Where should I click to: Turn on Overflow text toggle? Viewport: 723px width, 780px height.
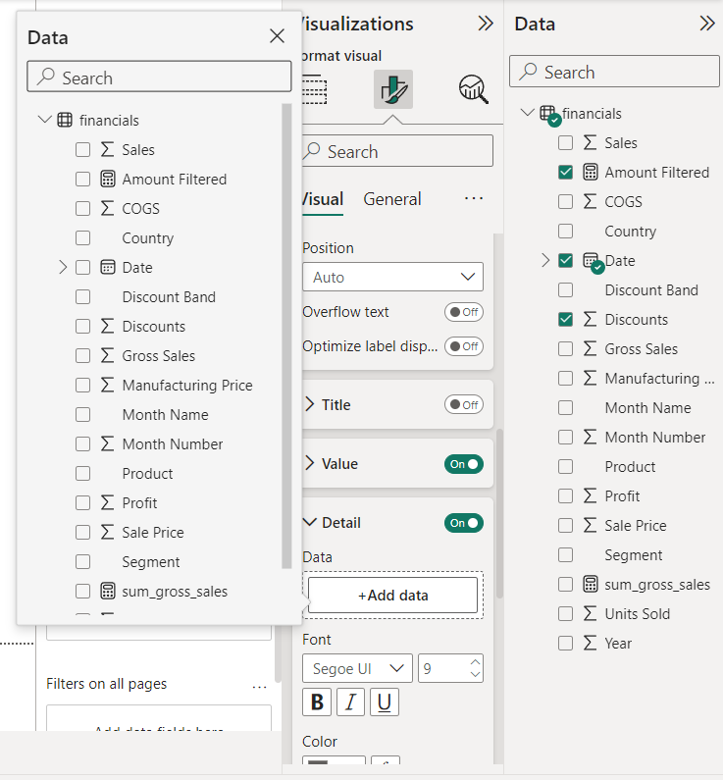point(464,312)
